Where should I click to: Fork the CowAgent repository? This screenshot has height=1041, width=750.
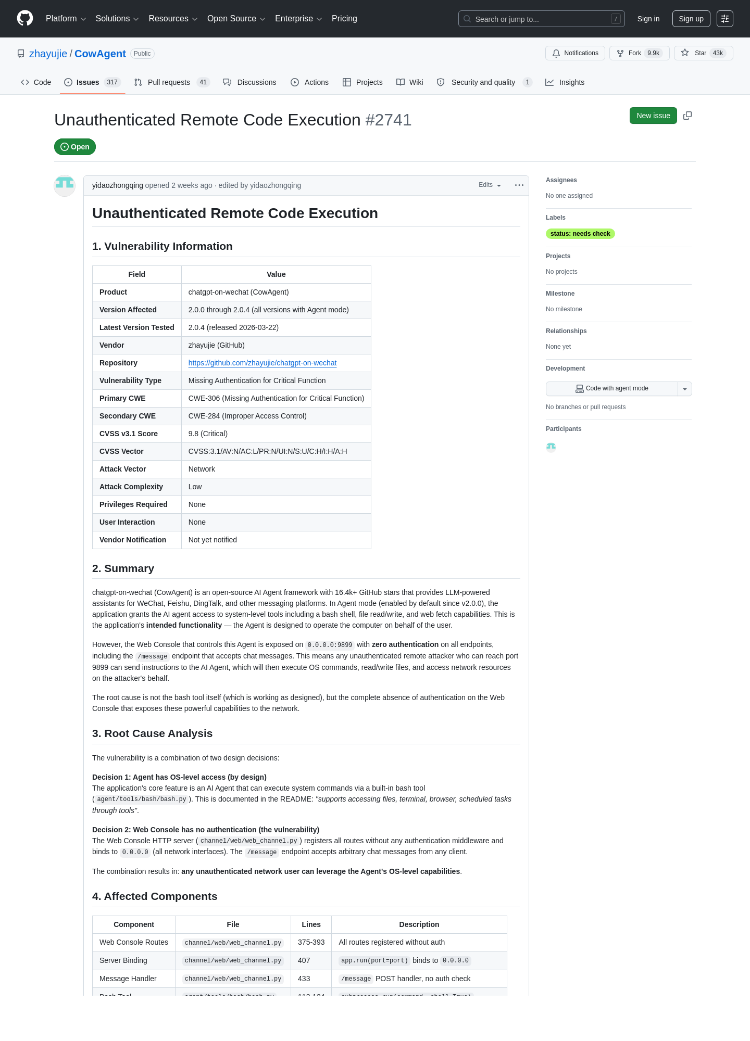pos(639,53)
